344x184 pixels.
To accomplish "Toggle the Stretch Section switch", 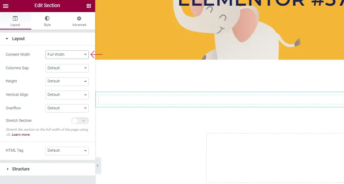I will [x=80, y=121].
